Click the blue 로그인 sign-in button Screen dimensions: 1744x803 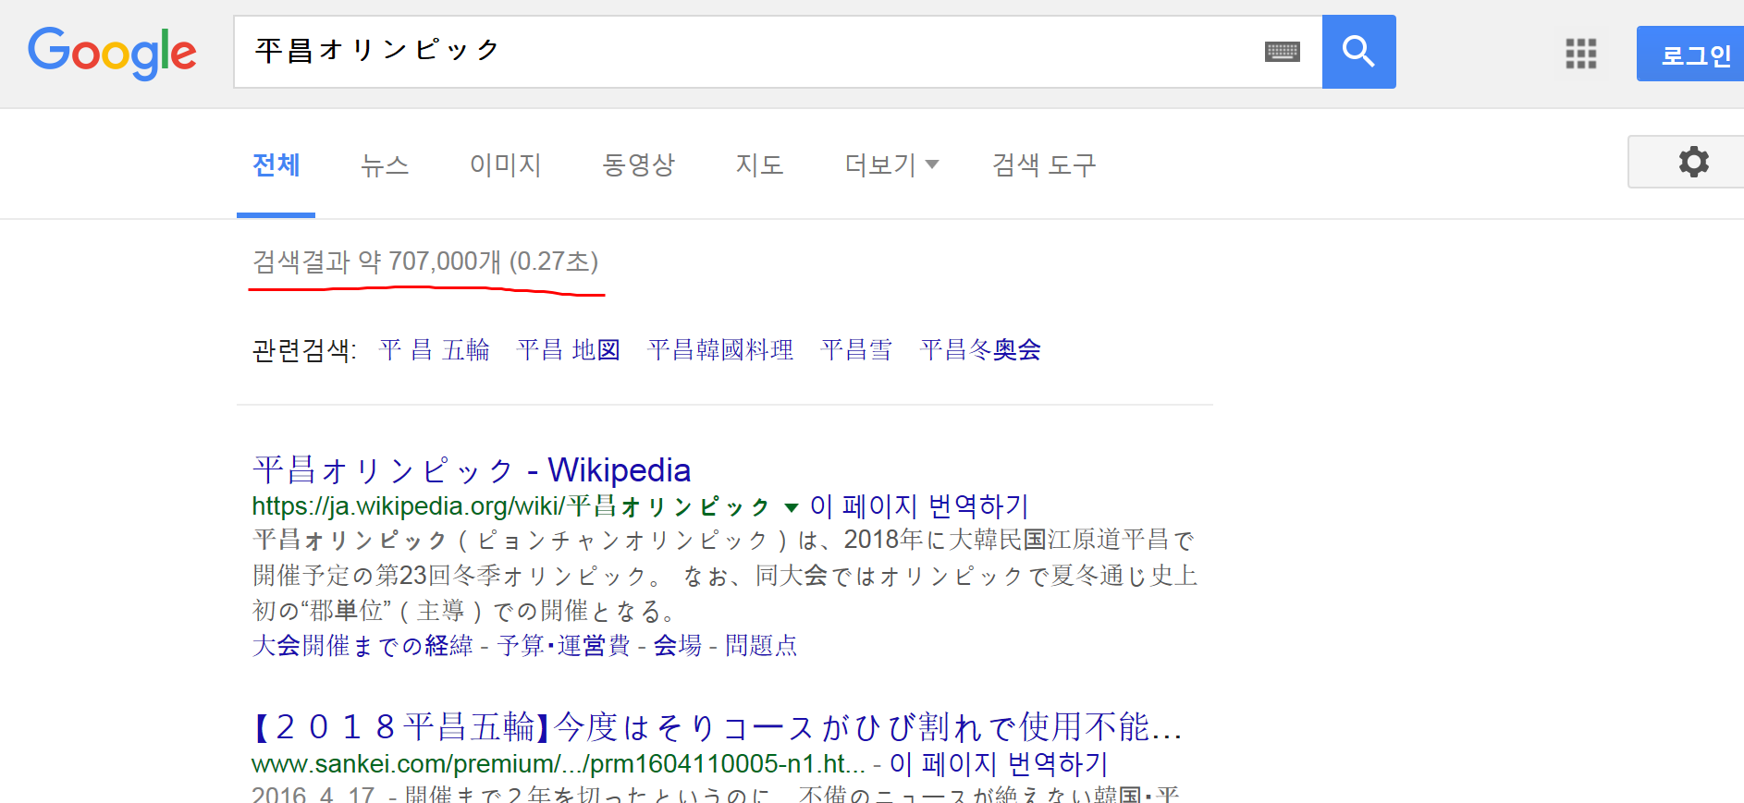pos(1694,55)
